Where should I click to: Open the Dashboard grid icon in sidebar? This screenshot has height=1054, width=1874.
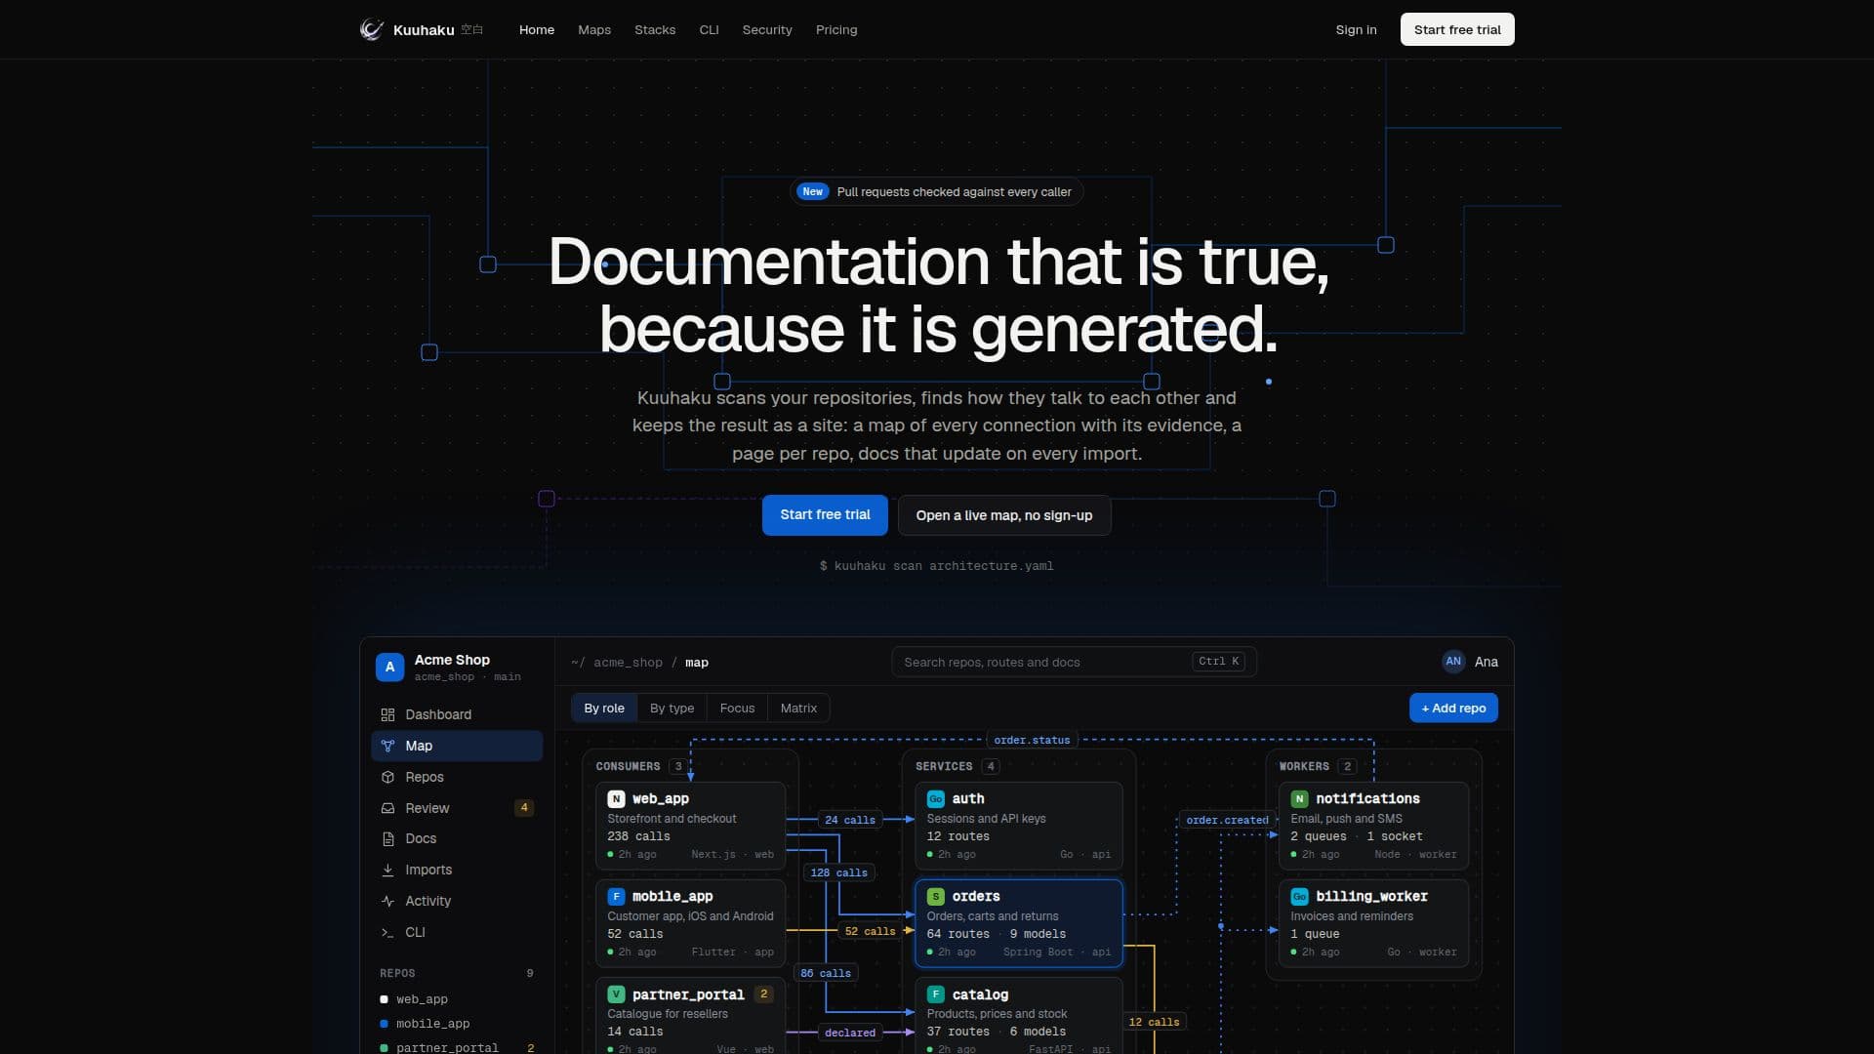pyautogui.click(x=387, y=714)
